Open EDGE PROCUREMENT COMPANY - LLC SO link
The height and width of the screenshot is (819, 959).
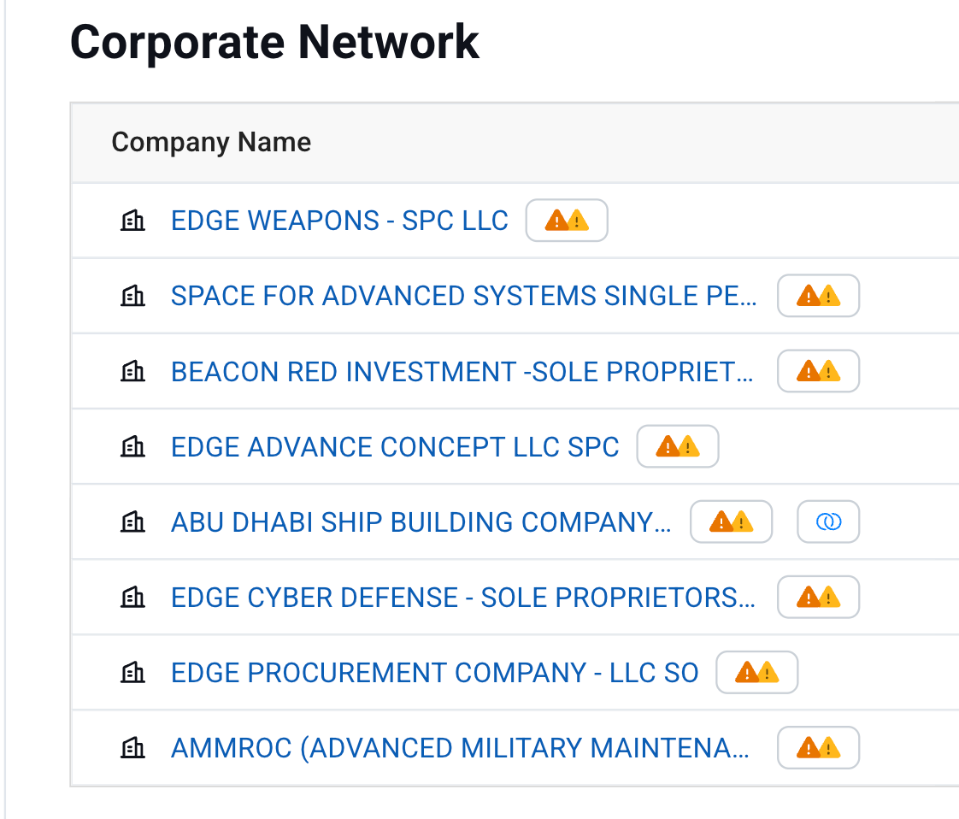tap(434, 672)
